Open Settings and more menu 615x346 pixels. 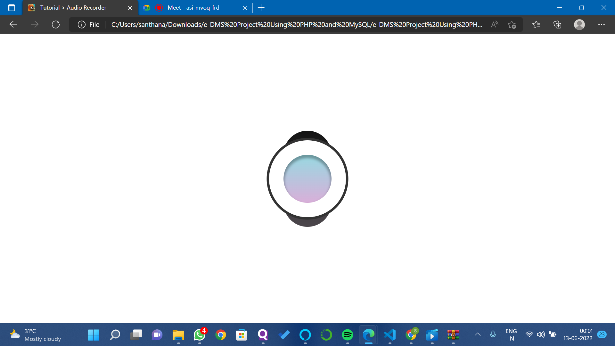pyautogui.click(x=601, y=25)
